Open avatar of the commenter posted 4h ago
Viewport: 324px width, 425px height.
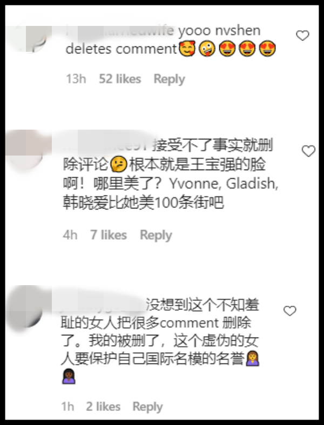coord(27,150)
